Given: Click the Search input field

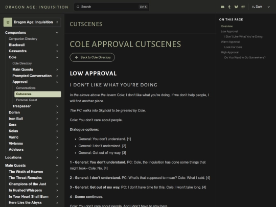Looking at the screenshot, I should click(111, 7).
